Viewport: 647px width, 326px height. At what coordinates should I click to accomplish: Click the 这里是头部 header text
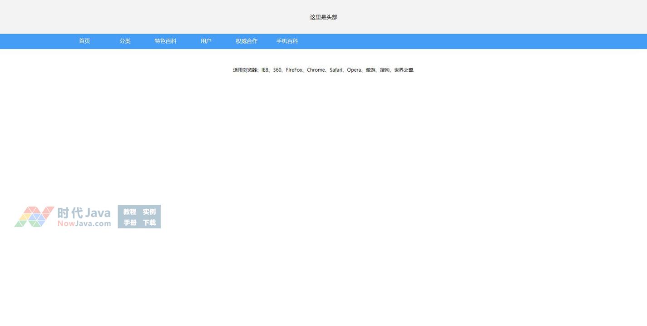[323, 17]
